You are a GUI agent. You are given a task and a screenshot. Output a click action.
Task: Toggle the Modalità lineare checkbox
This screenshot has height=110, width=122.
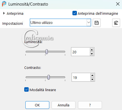[x=26, y=89]
